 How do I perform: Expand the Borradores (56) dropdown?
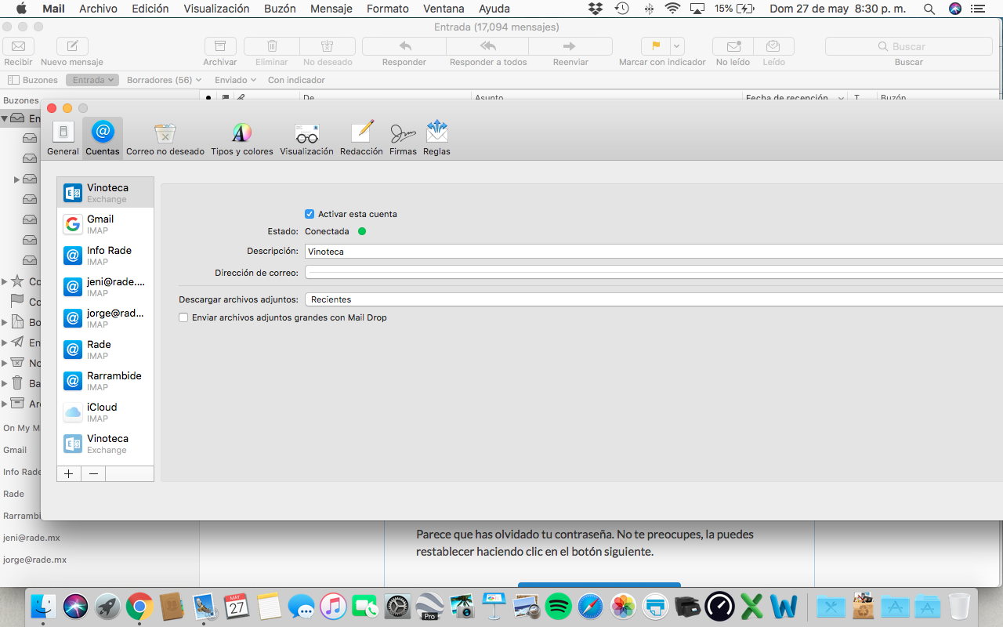tap(164, 80)
